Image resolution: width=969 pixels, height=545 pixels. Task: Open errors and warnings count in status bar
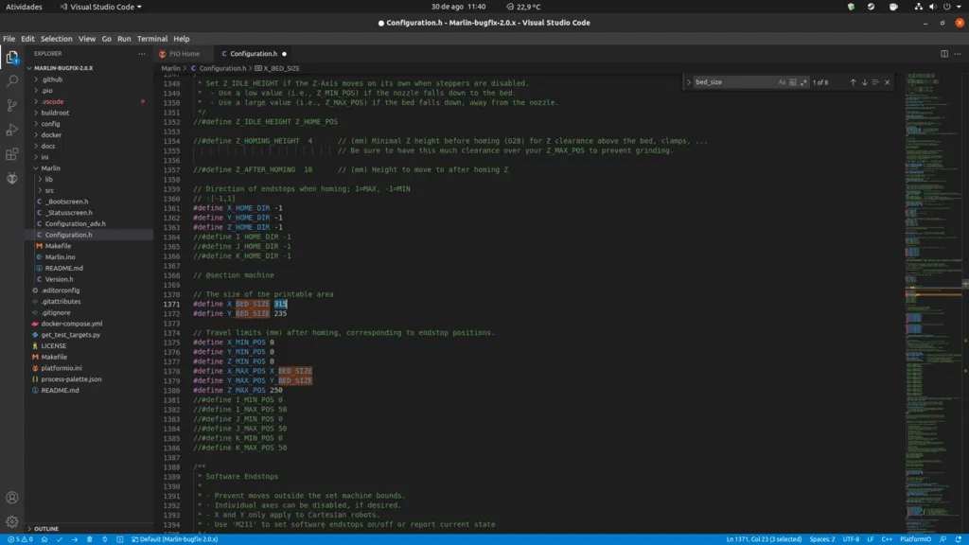[20, 539]
